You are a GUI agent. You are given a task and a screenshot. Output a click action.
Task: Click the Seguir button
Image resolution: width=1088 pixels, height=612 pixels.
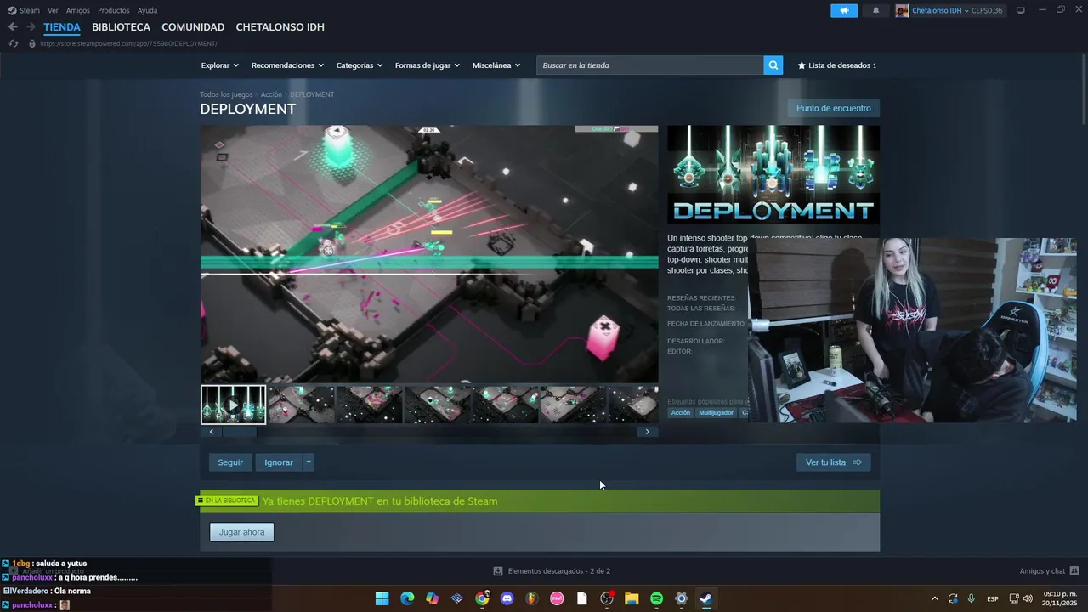tap(230, 462)
